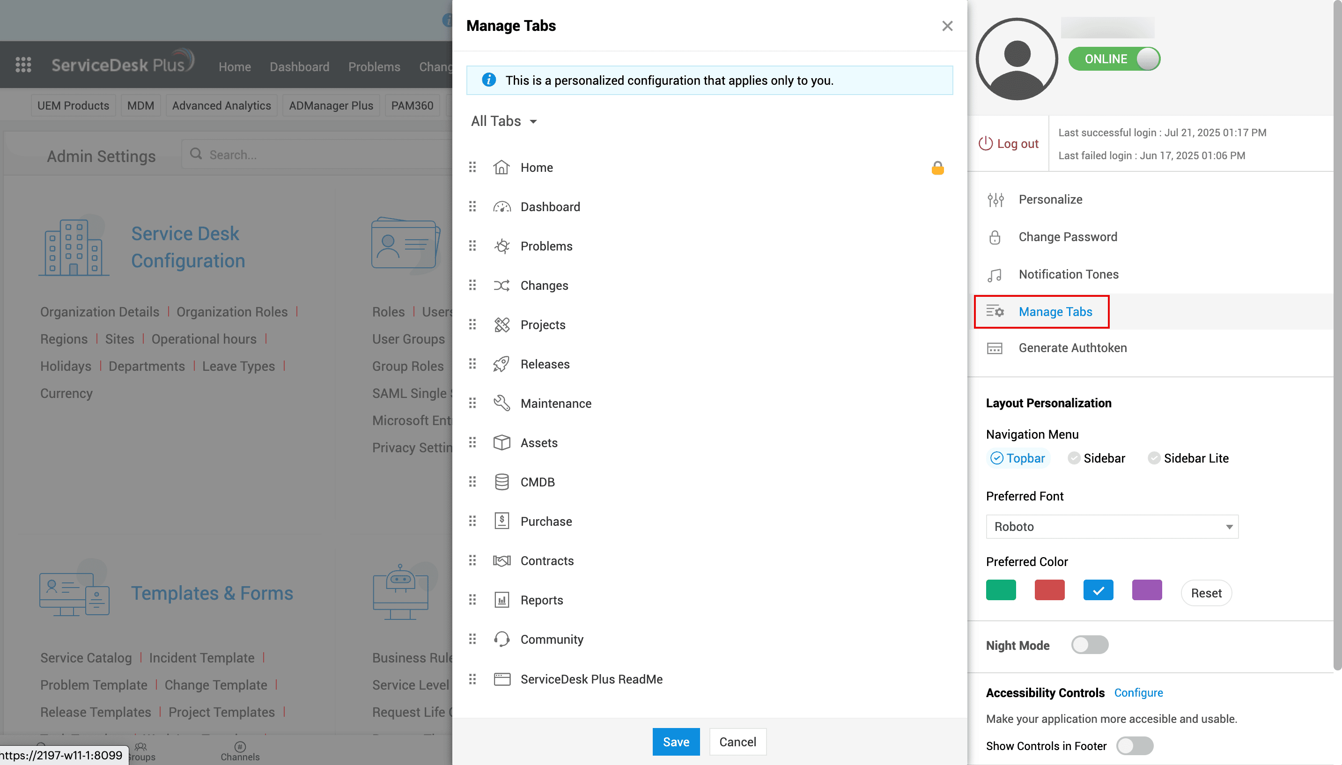Click the Problems bug icon
The width and height of the screenshot is (1342, 765).
[502, 246]
